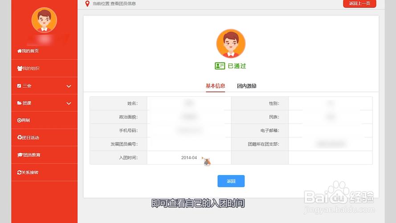Click the sidebar profile avatar

click(44, 20)
